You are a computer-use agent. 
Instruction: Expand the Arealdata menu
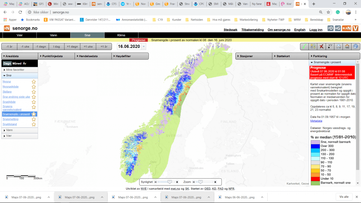coord(20,56)
